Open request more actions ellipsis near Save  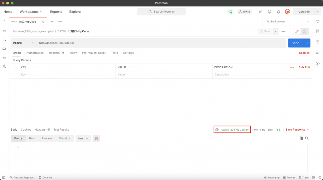click(x=284, y=31)
